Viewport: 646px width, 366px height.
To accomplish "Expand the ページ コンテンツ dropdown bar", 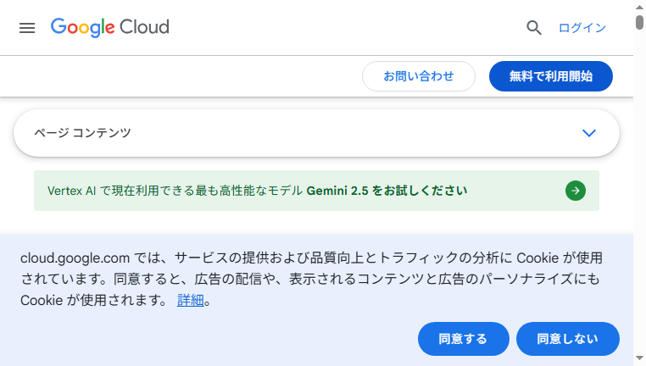I will [316, 133].
